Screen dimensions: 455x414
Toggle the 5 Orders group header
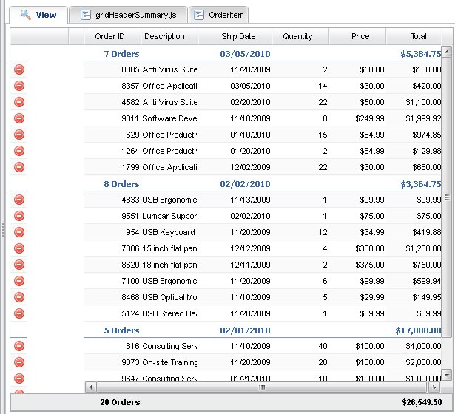121,330
